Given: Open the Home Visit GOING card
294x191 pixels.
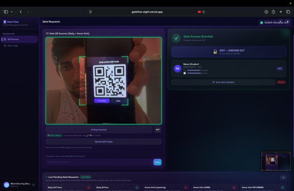Looking at the screenshot, I should coord(214,188).
